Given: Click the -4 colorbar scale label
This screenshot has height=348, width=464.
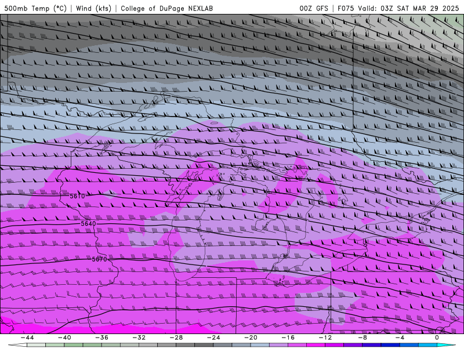Looking at the screenshot, I should pos(400,338).
